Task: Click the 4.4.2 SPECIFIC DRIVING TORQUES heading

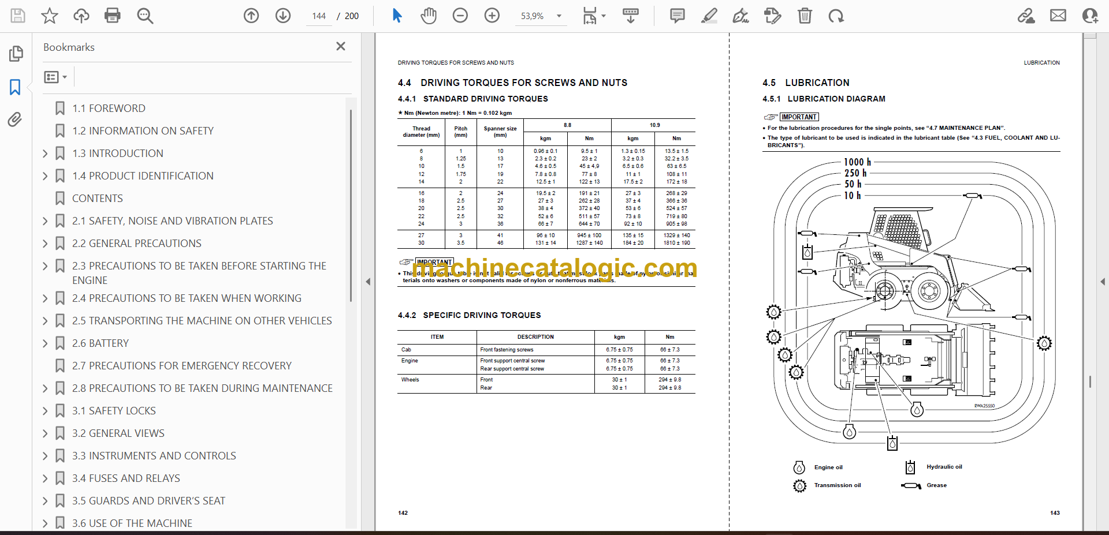Action: [469, 315]
